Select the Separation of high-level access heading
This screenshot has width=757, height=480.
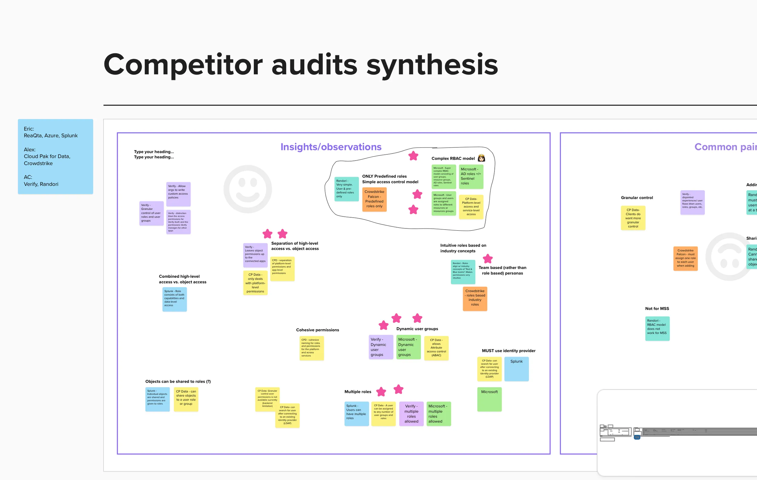pyautogui.click(x=295, y=246)
